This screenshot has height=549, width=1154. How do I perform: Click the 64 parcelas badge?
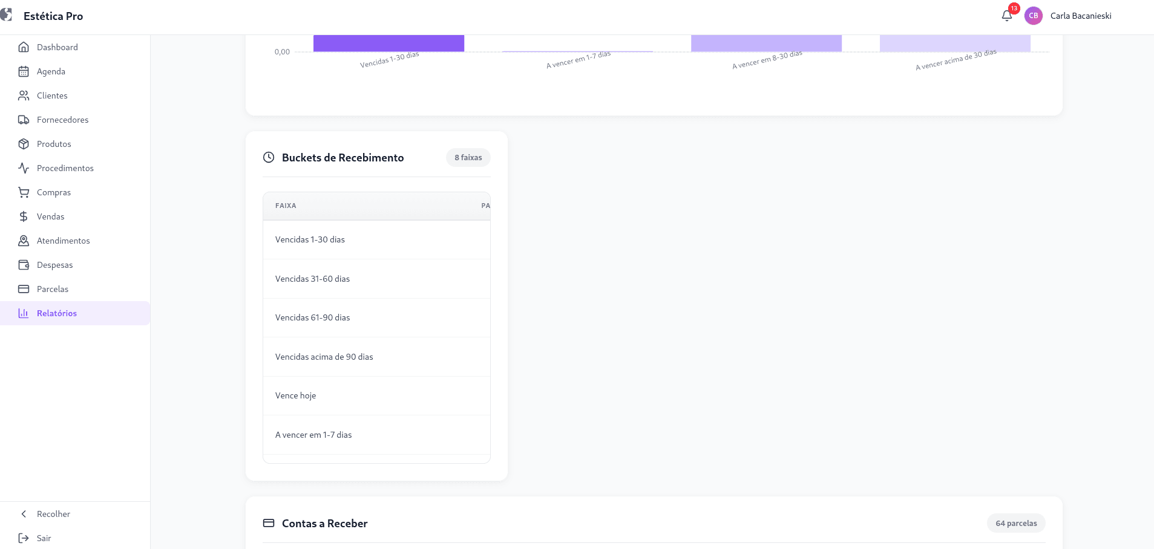(1016, 523)
